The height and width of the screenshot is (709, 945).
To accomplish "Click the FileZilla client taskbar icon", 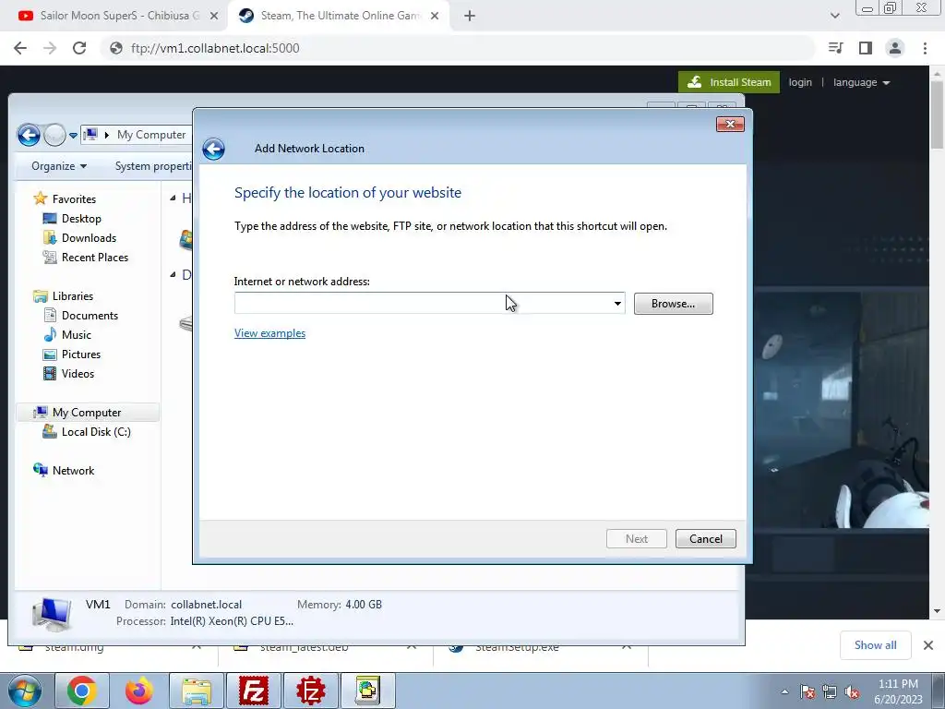I will 254,691.
